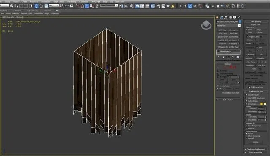The image size is (270, 156).
Task: Toggle Angle Snap icon
Action: click(x=82, y=6)
